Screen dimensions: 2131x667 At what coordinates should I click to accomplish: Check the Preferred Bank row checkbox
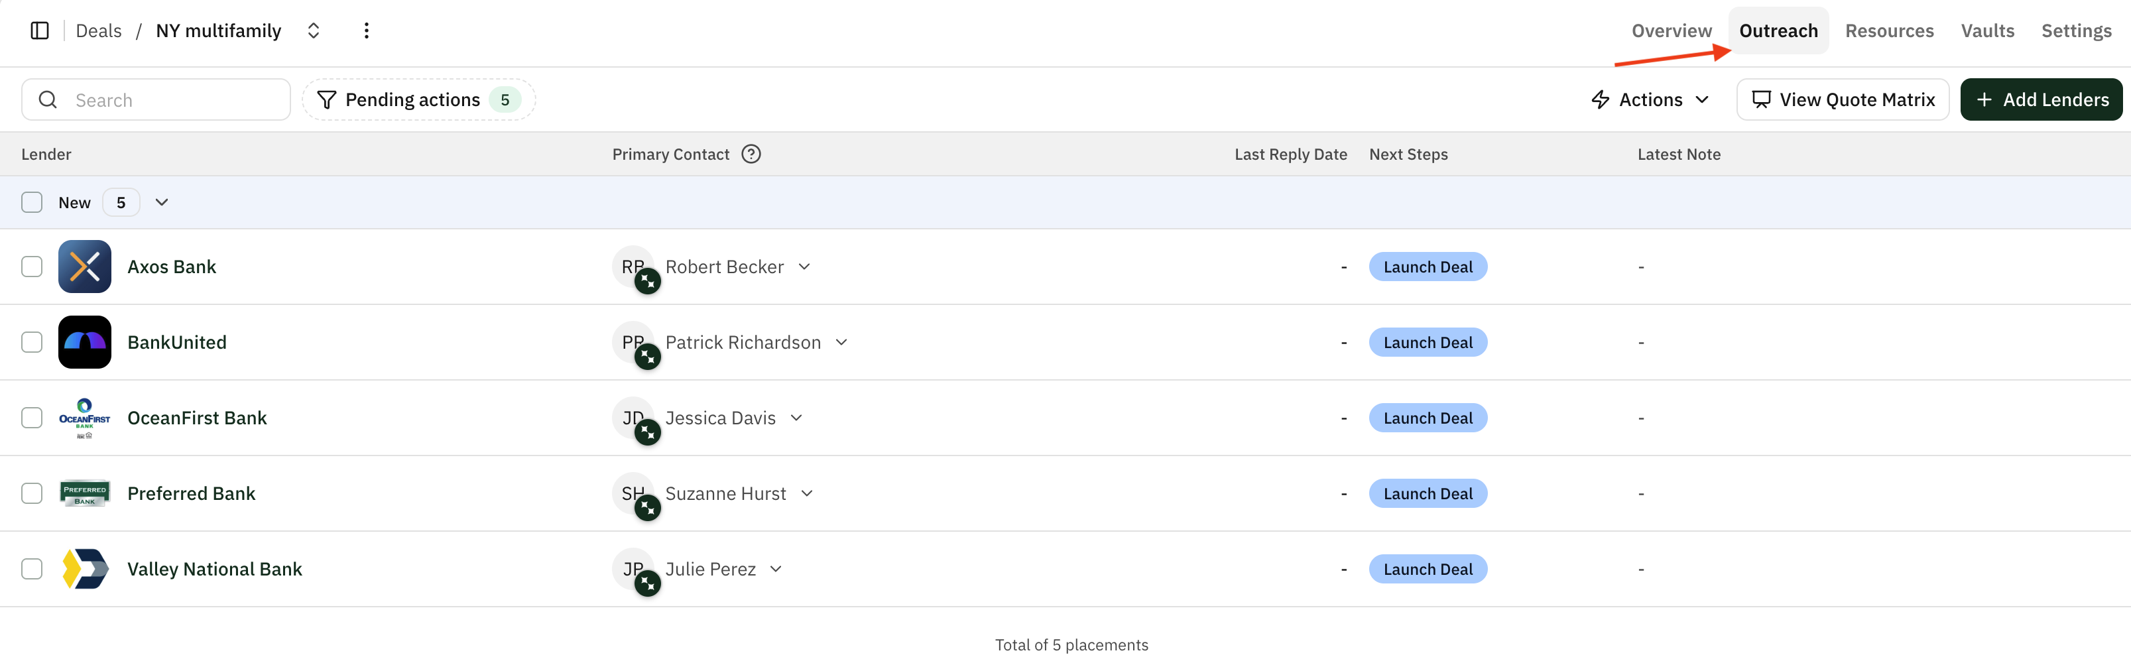click(31, 493)
